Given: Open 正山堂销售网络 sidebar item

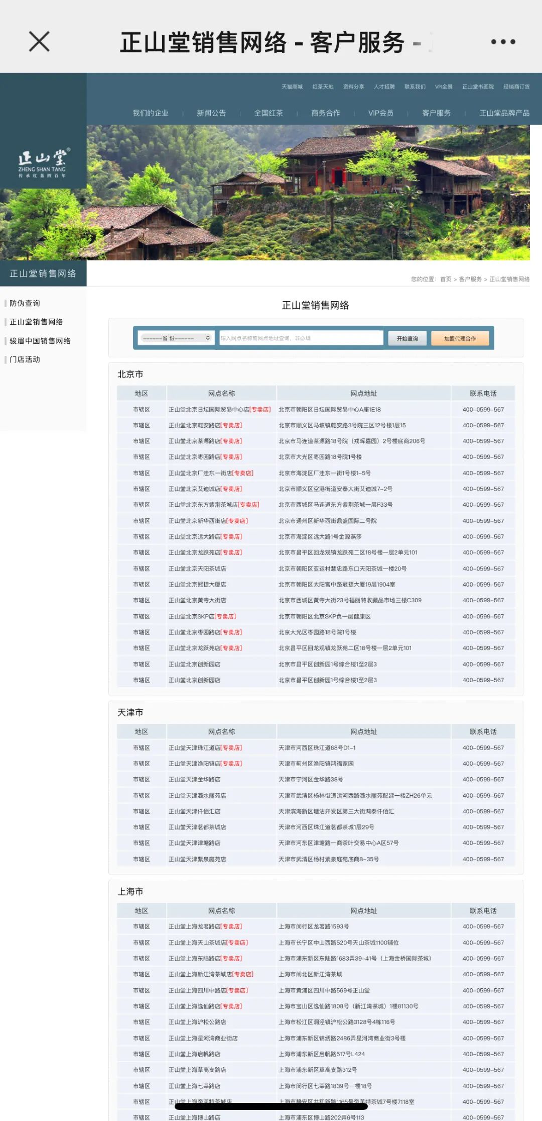Looking at the screenshot, I should pyautogui.click(x=36, y=322).
